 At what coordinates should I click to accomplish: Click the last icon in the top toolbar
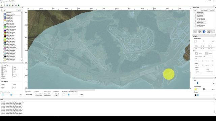[x=19, y=5]
